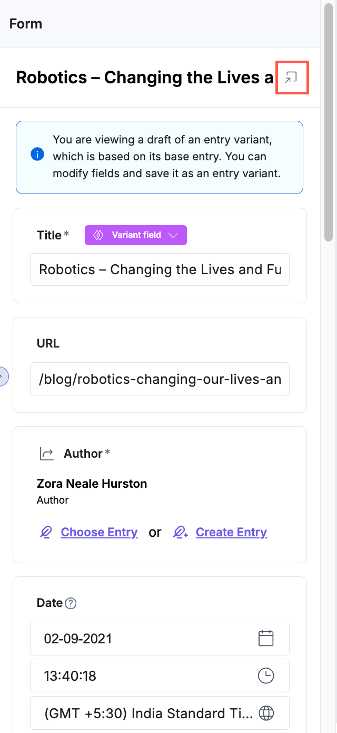Open the calendar picker icon

(x=266, y=639)
